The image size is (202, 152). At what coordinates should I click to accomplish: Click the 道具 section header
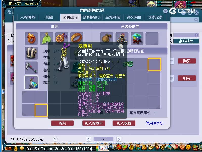pos(54,27)
